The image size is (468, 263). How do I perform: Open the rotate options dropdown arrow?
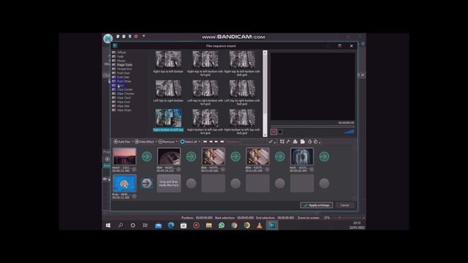(320, 142)
